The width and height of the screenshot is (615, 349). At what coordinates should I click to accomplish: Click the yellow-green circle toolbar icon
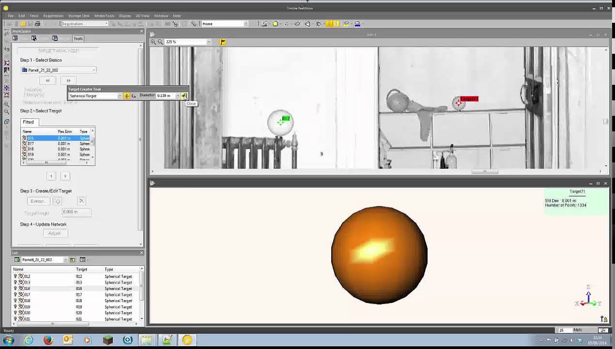coord(275,24)
